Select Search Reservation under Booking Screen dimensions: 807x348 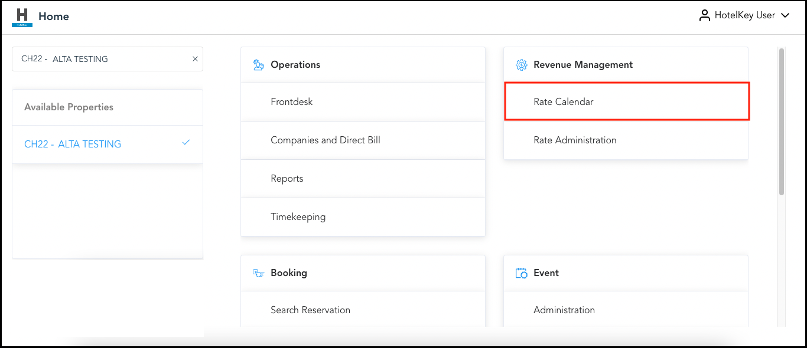pos(310,310)
